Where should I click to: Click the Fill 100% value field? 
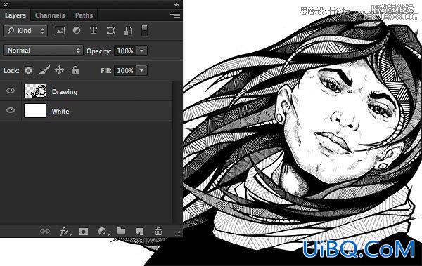coord(125,71)
